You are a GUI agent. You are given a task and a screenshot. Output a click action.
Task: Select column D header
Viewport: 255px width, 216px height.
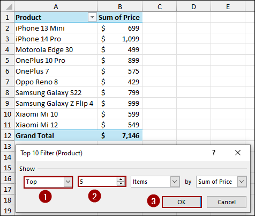click(193, 6)
